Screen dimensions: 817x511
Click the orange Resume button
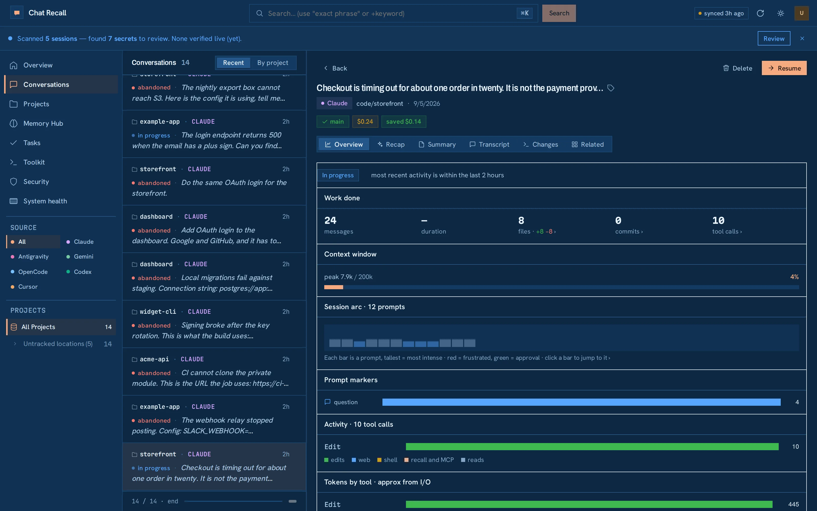784,68
